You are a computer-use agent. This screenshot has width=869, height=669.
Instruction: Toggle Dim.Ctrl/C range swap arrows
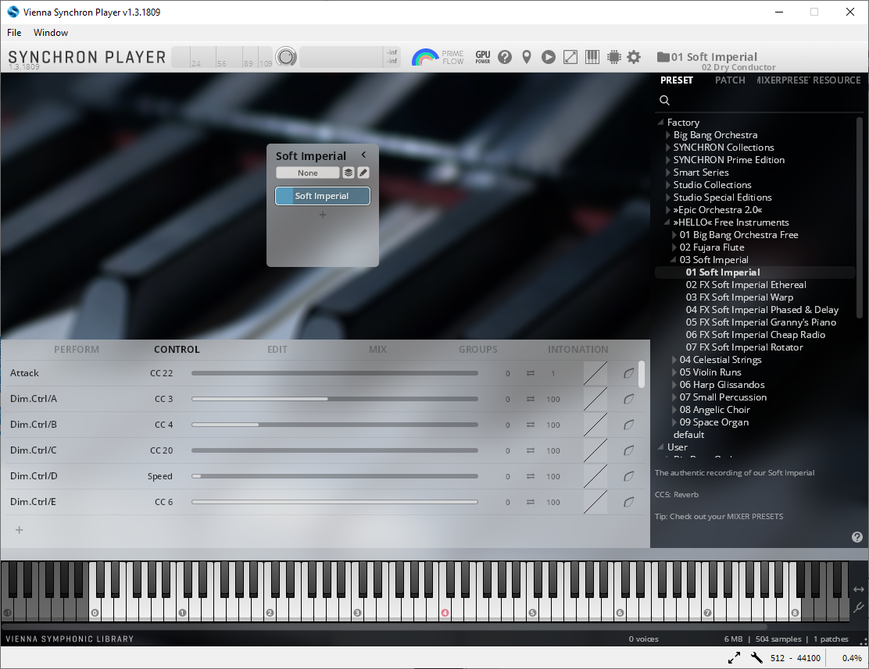click(531, 450)
